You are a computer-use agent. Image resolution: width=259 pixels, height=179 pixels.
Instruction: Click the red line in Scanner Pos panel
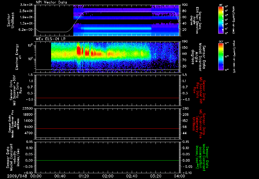pos(107,128)
